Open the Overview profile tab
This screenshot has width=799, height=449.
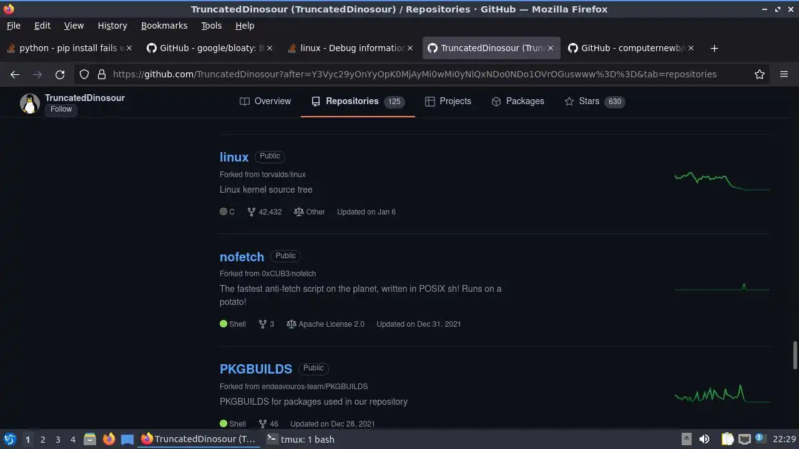click(x=265, y=101)
